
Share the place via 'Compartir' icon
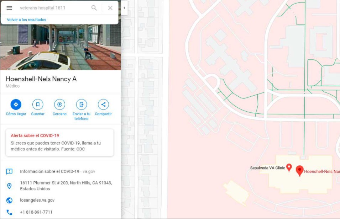(x=103, y=105)
